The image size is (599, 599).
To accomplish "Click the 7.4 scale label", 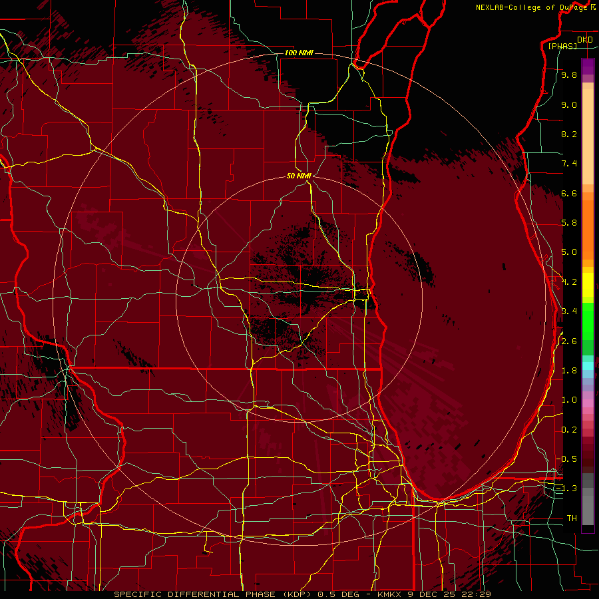I will [569, 164].
